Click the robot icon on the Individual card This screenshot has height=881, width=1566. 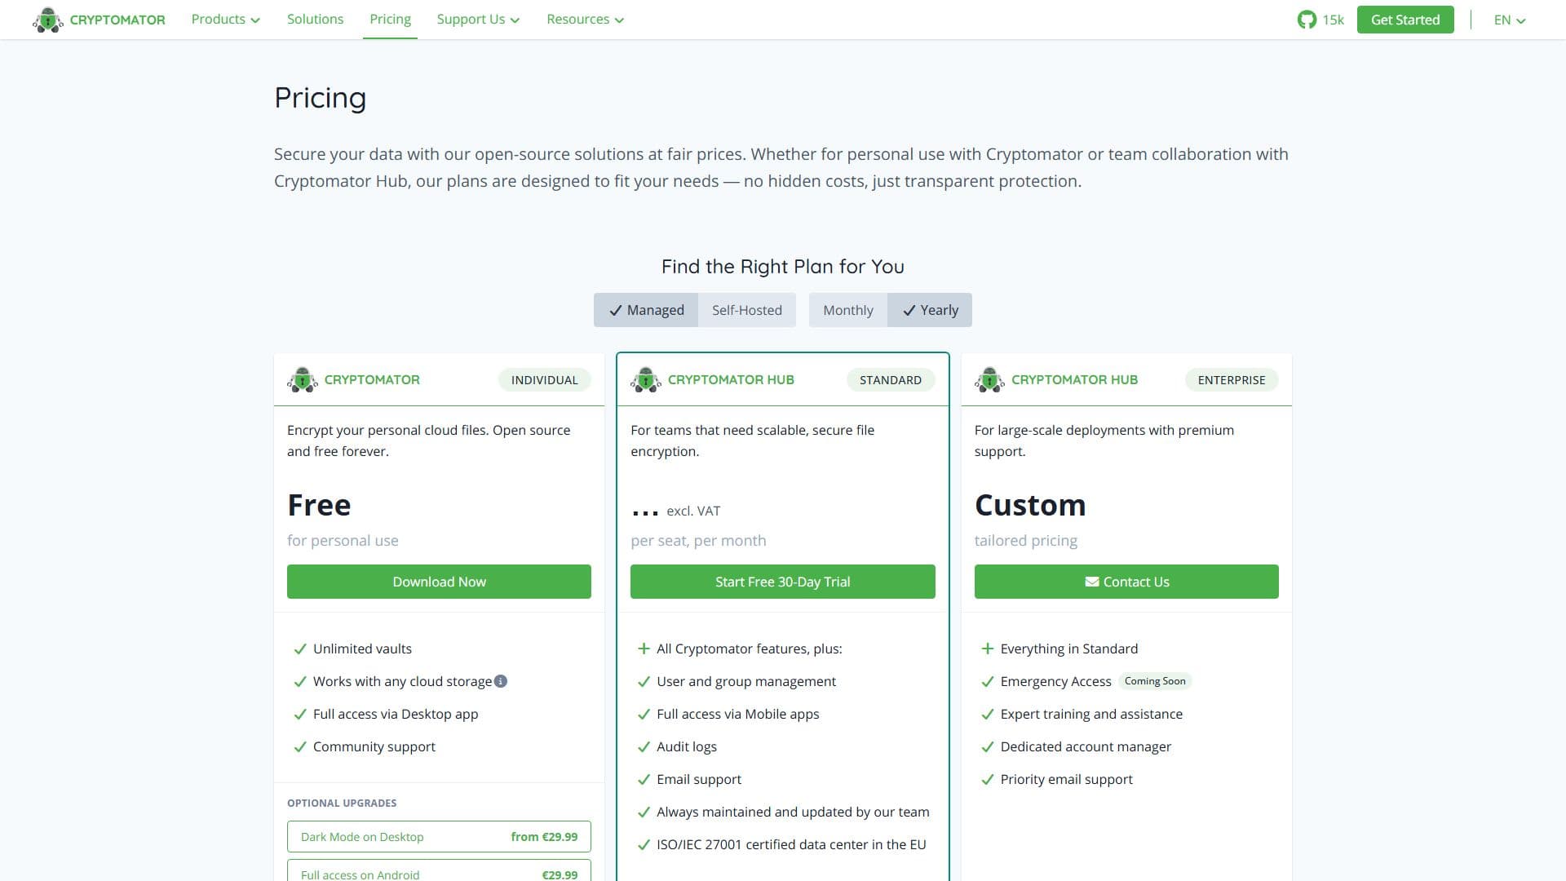click(303, 380)
